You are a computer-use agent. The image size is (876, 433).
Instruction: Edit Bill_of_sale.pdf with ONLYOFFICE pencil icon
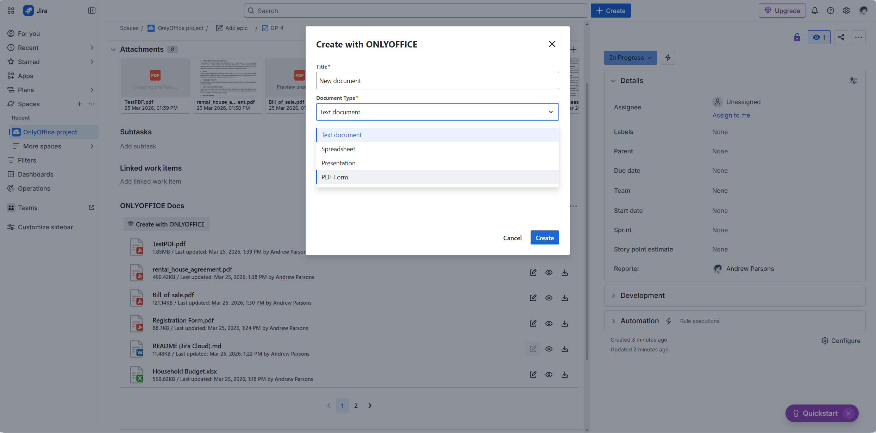(x=533, y=298)
